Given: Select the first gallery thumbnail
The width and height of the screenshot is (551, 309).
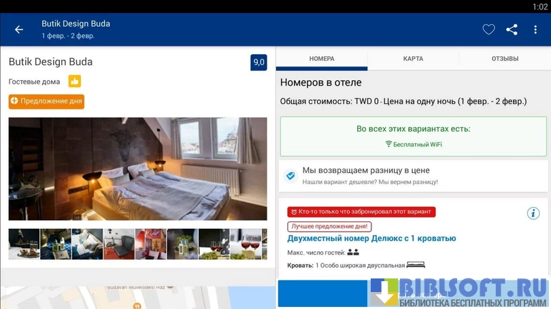Looking at the screenshot, I should (x=24, y=244).
